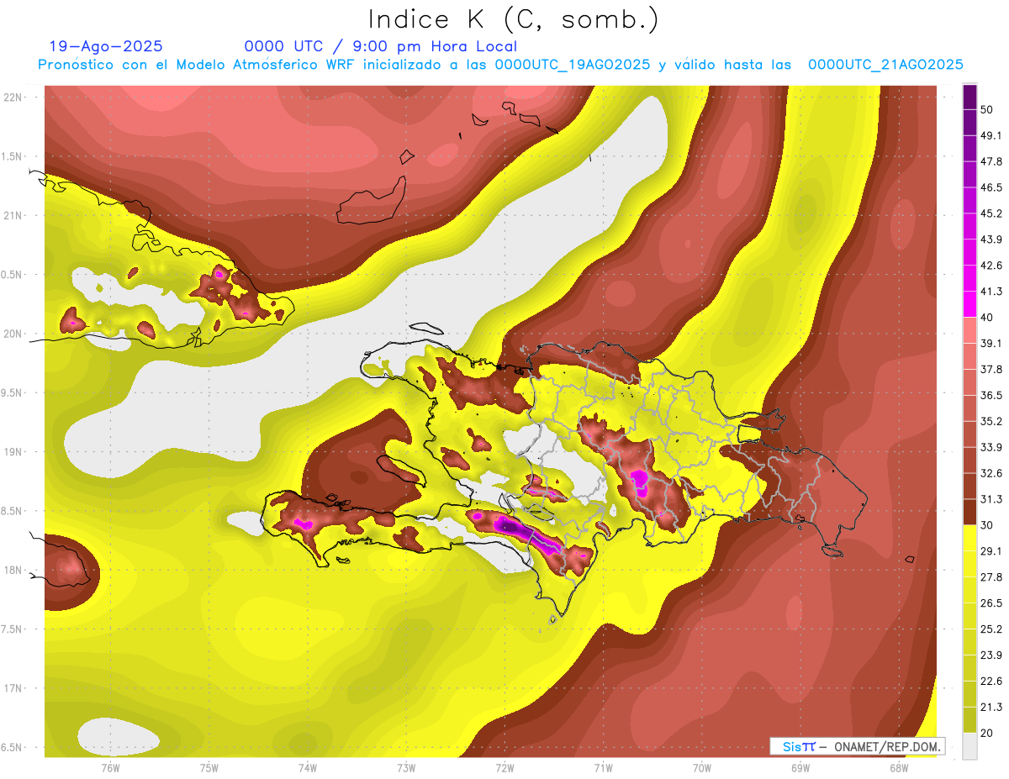Pick the legend swatch between 40 and 41.3
The image size is (1009, 779).
969,303
